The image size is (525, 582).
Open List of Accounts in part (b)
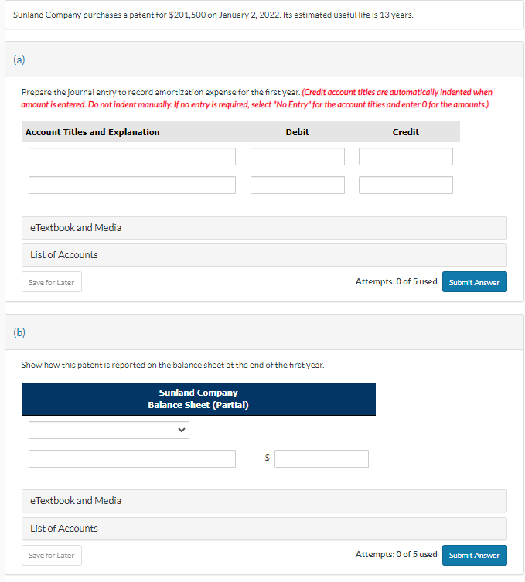click(264, 529)
